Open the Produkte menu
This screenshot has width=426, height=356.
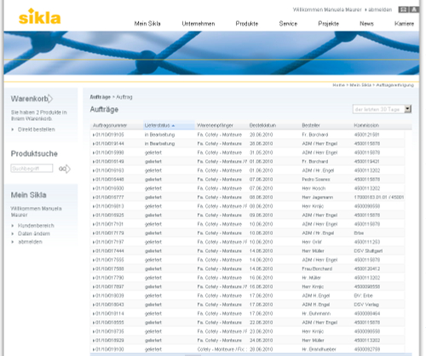pos(247,24)
